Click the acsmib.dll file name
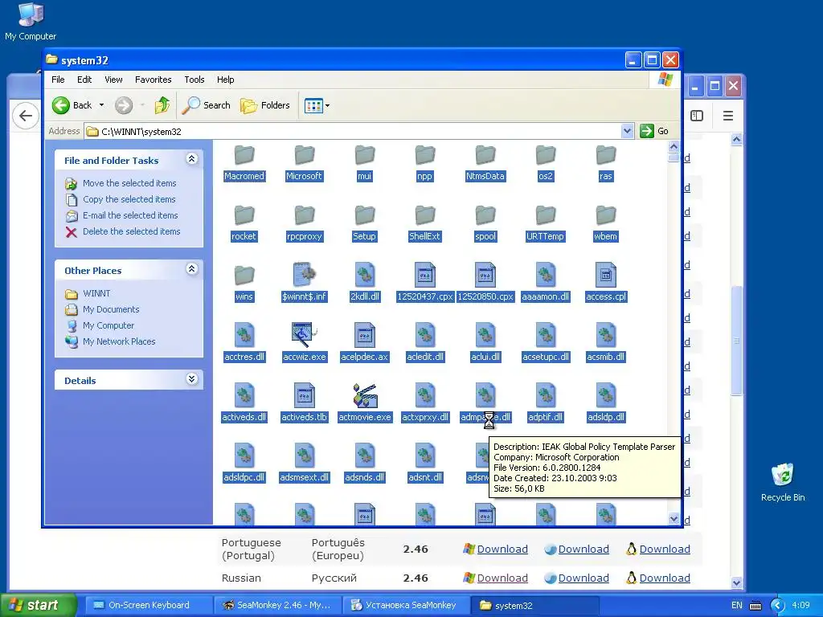823x617 pixels. click(x=606, y=358)
